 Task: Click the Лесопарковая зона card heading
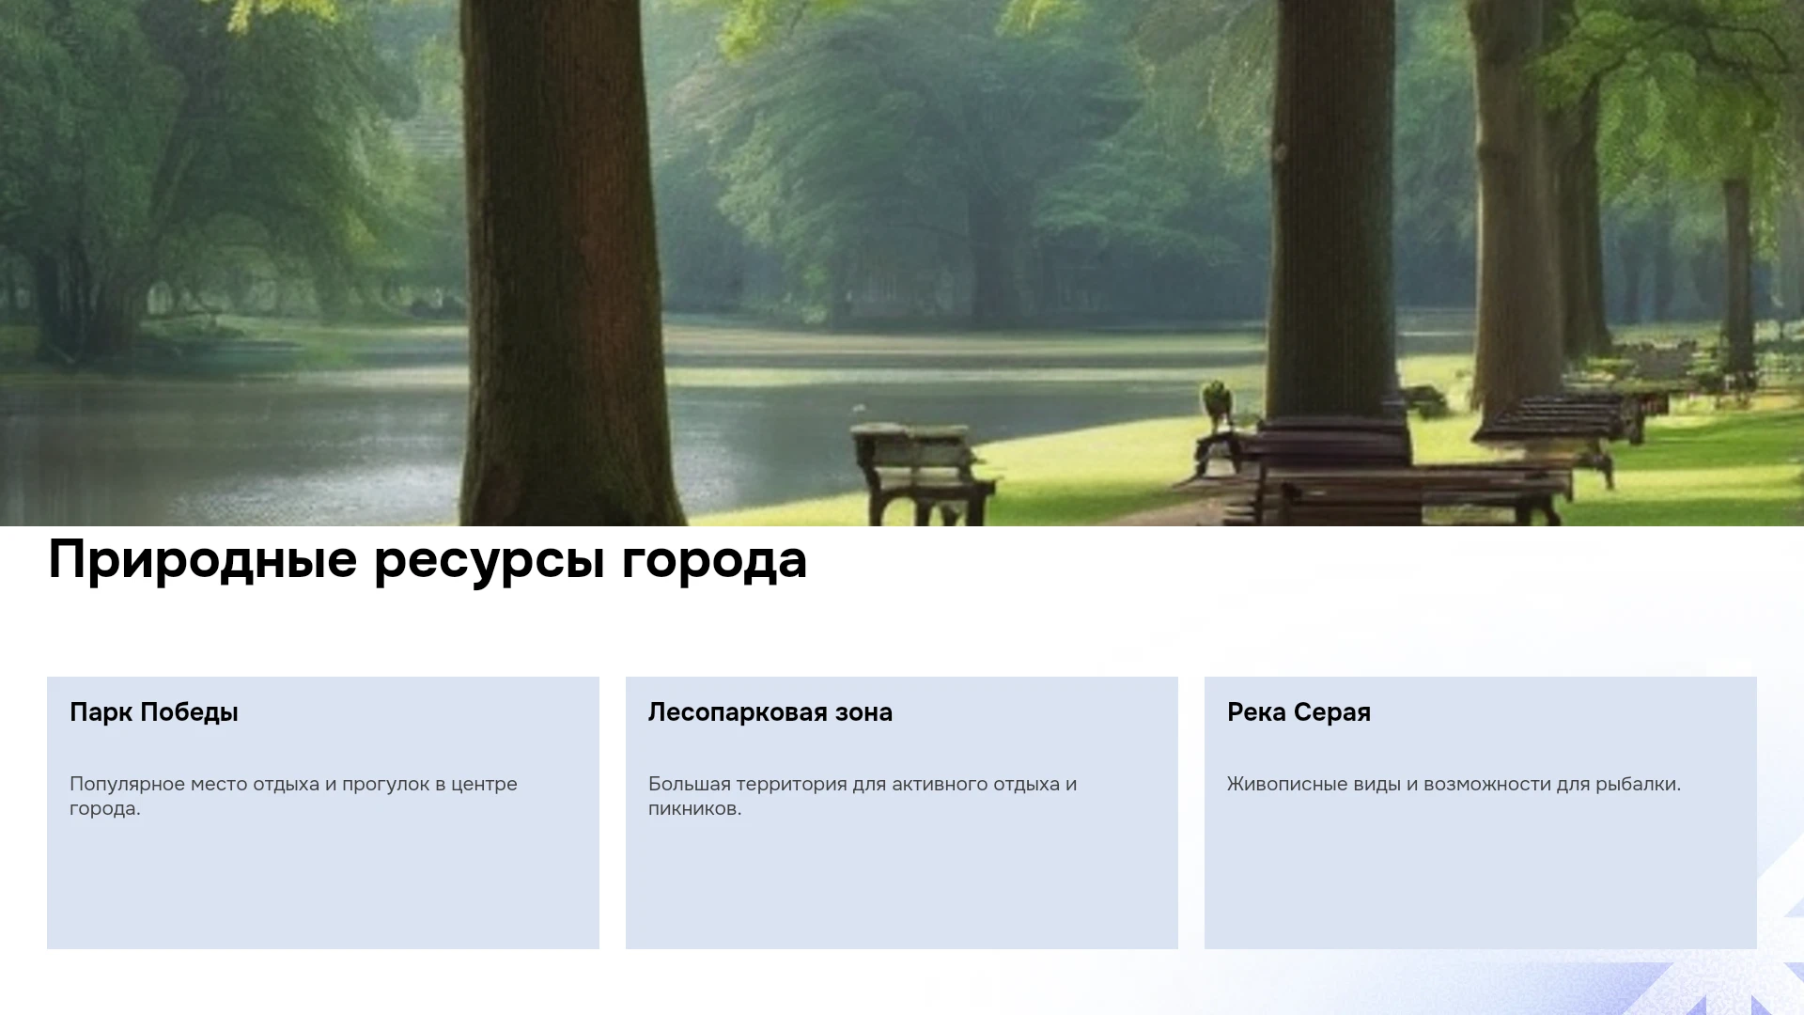point(770,712)
